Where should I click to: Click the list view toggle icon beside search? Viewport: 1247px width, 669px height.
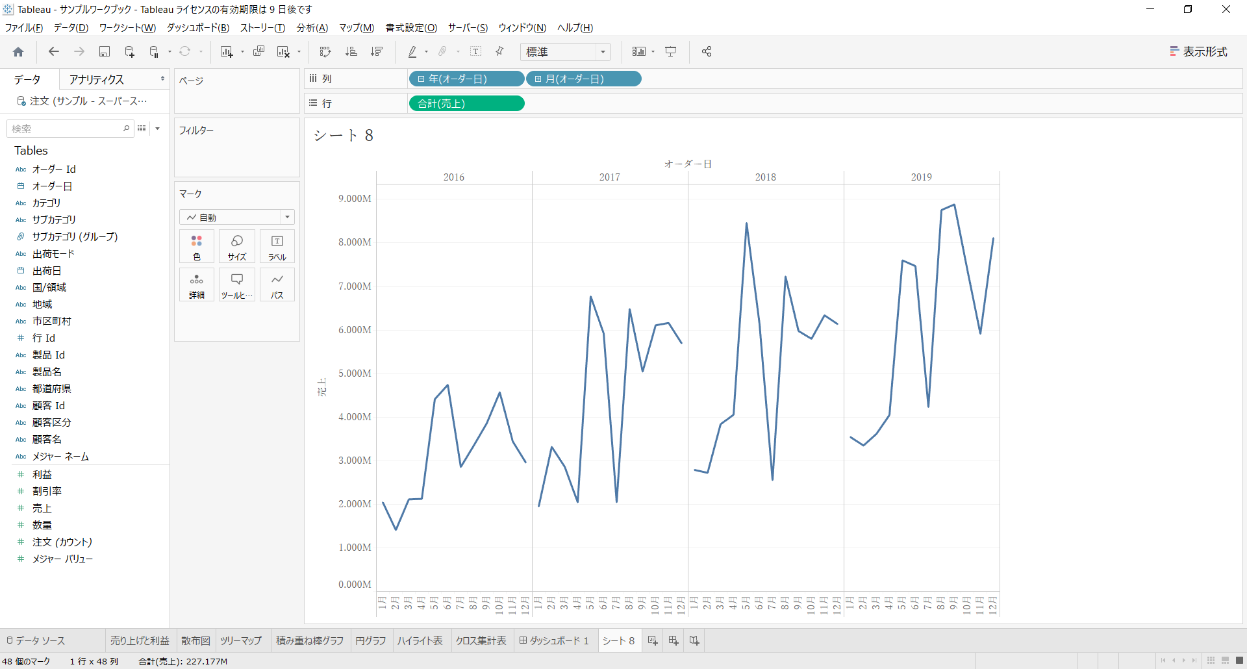pos(142,129)
